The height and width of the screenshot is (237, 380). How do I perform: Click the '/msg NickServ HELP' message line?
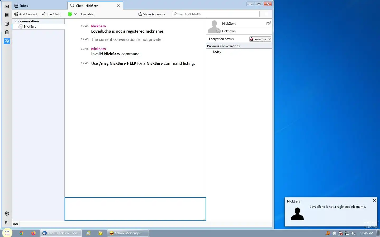coord(143,63)
